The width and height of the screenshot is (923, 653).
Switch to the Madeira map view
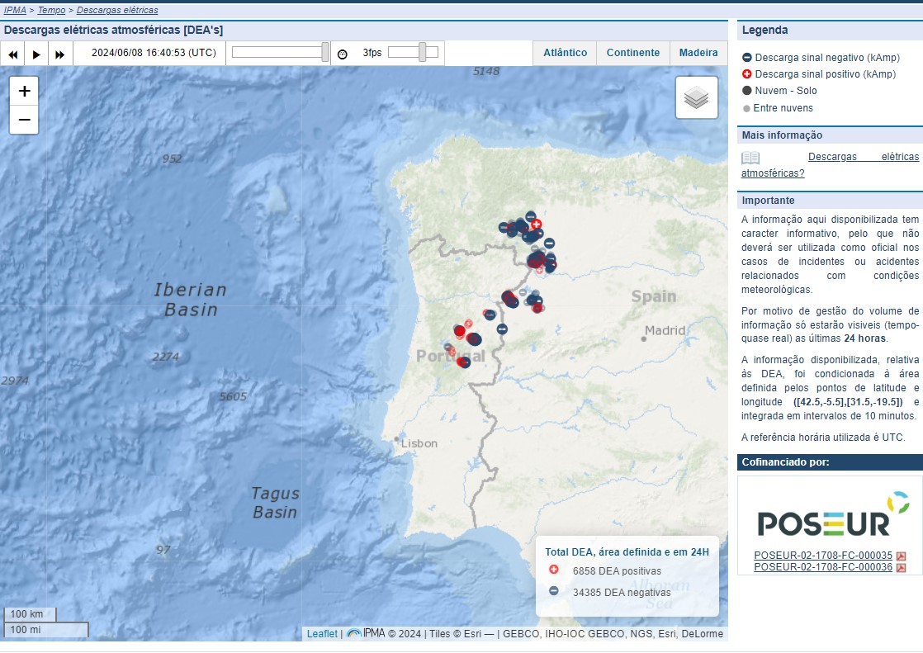coord(698,53)
